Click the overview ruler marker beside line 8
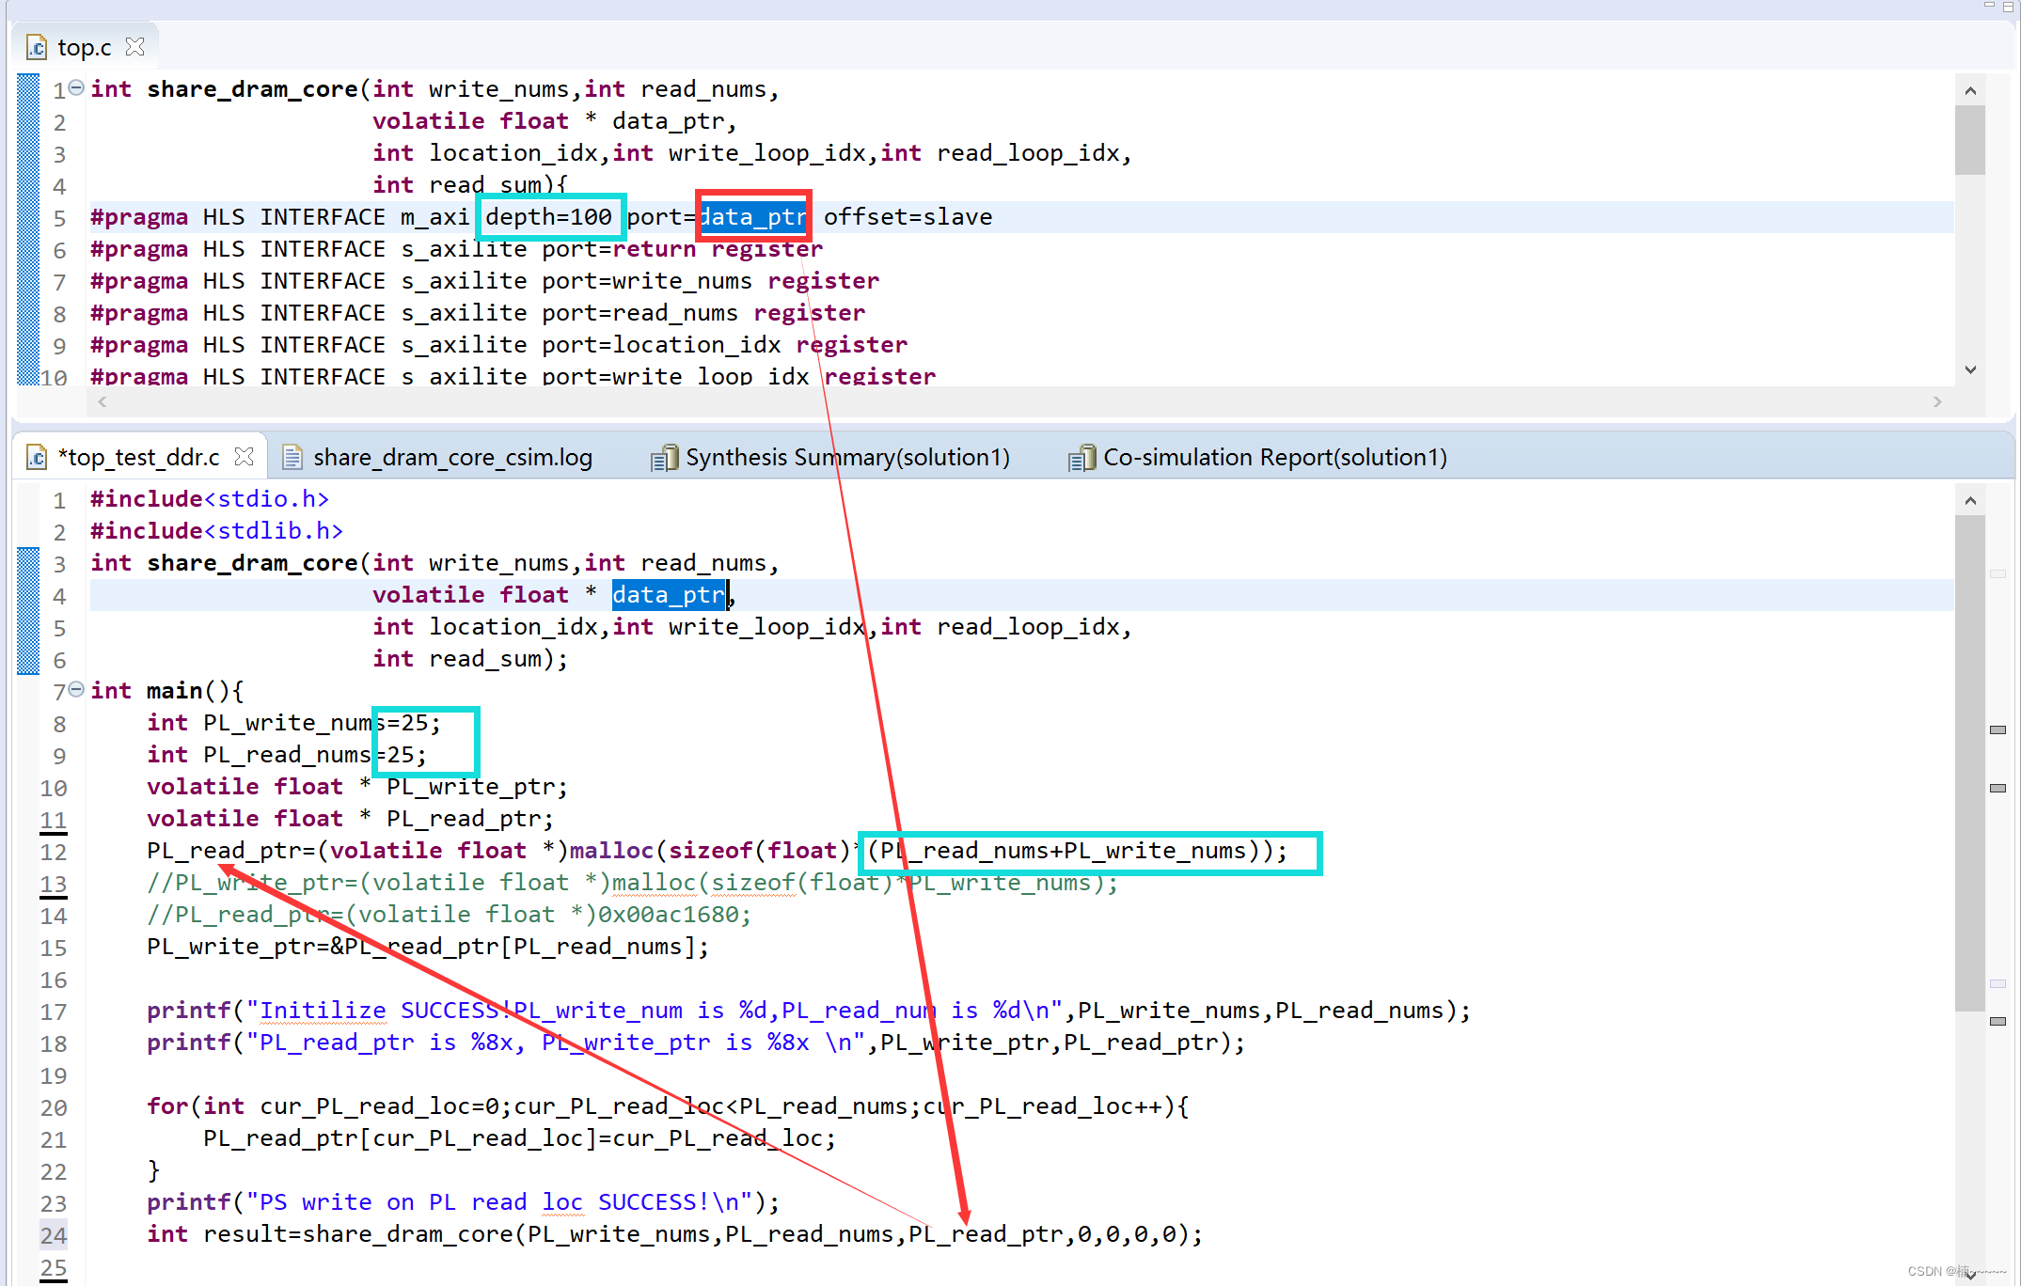Viewport: 2021px width, 1286px height. (x=1998, y=729)
